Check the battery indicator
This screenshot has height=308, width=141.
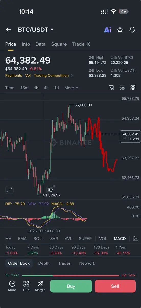tap(124, 12)
